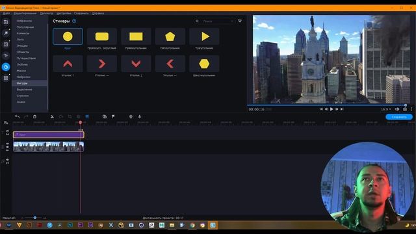Toggle eye visibility on sticker track
This screenshot has height=234, width=416.
tap(7, 131)
